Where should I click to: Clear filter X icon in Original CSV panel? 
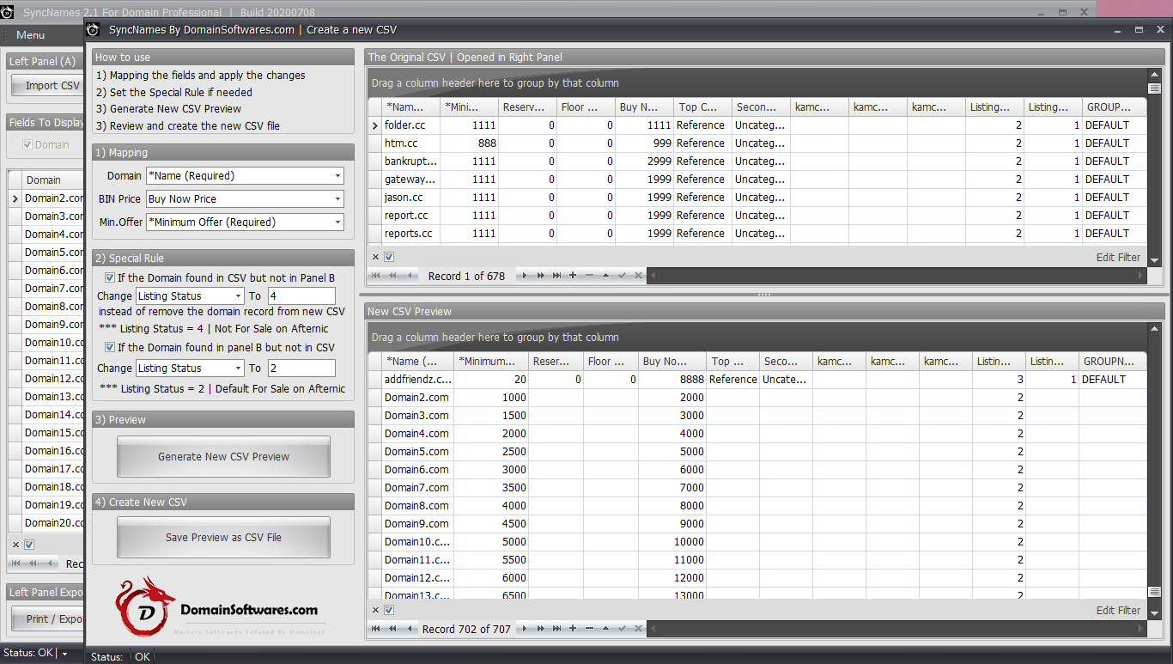375,257
